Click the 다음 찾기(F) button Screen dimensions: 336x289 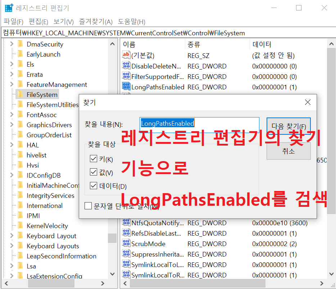(x=289, y=126)
